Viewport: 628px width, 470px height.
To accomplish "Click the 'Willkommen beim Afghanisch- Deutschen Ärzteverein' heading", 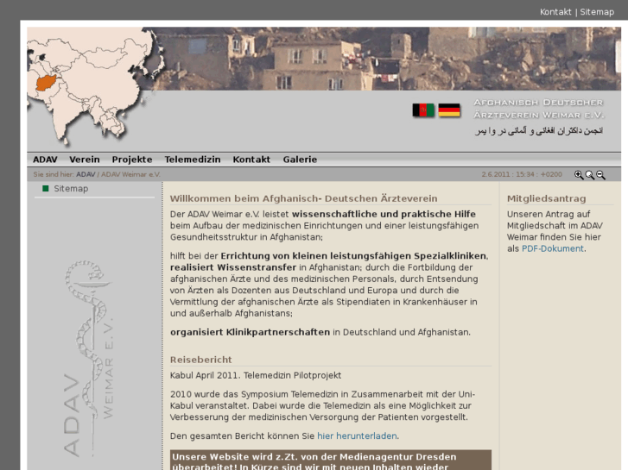I will tap(303, 199).
